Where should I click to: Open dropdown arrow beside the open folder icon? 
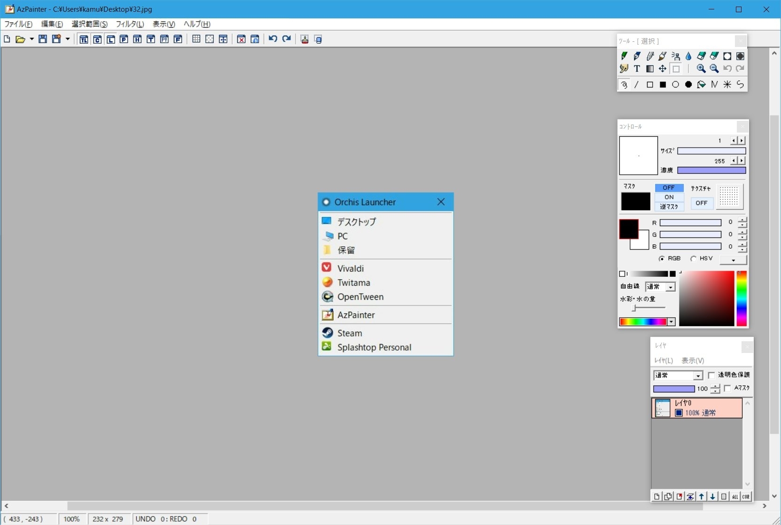click(31, 39)
